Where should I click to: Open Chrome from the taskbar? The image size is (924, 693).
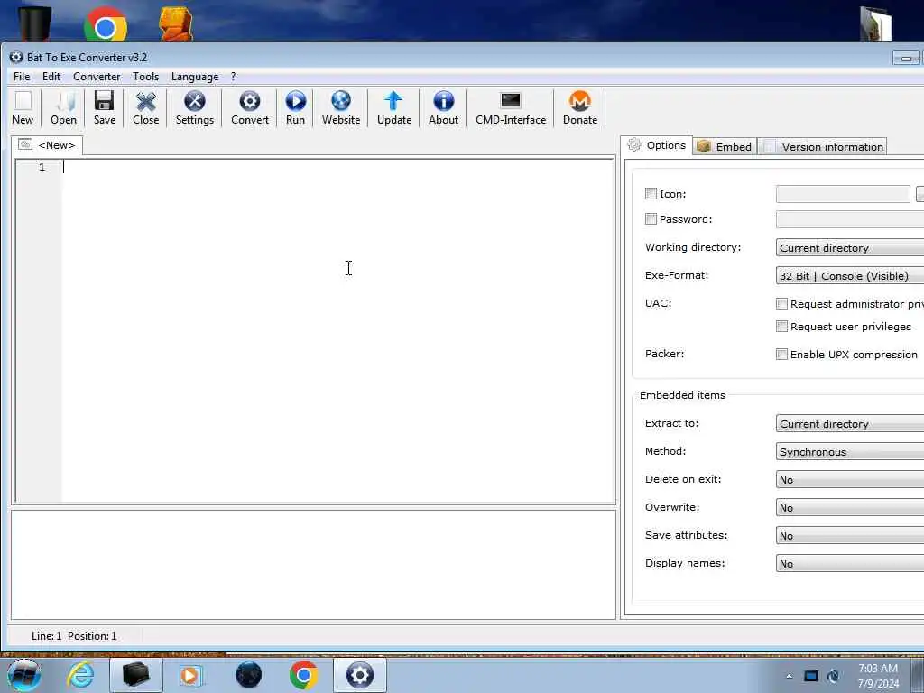tap(303, 675)
